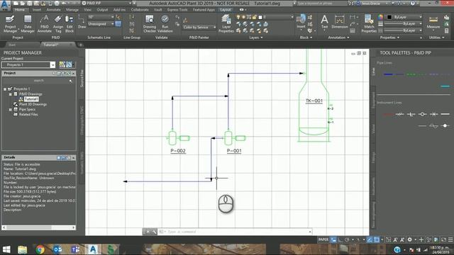Viewport: 454px width, 255px height.
Task: Select the green dashed pipe line tool
Action: tap(411, 74)
